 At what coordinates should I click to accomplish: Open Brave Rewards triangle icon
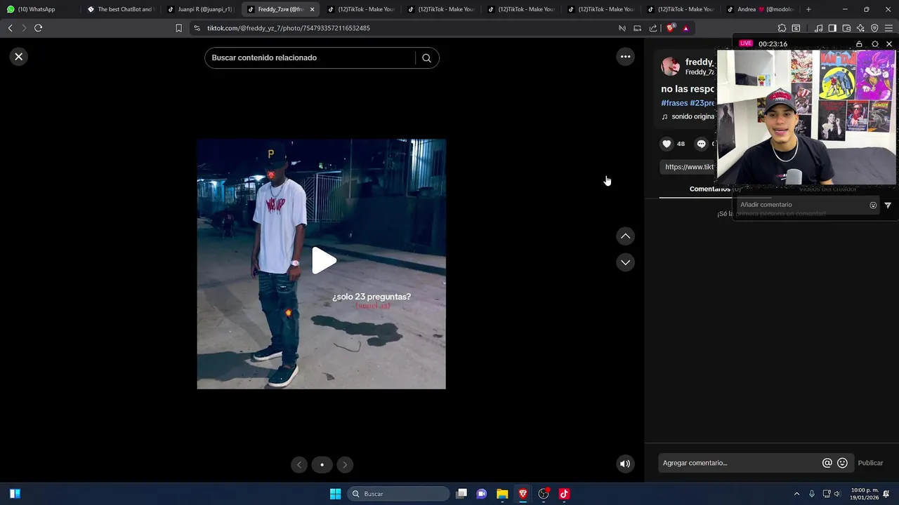pos(685,28)
